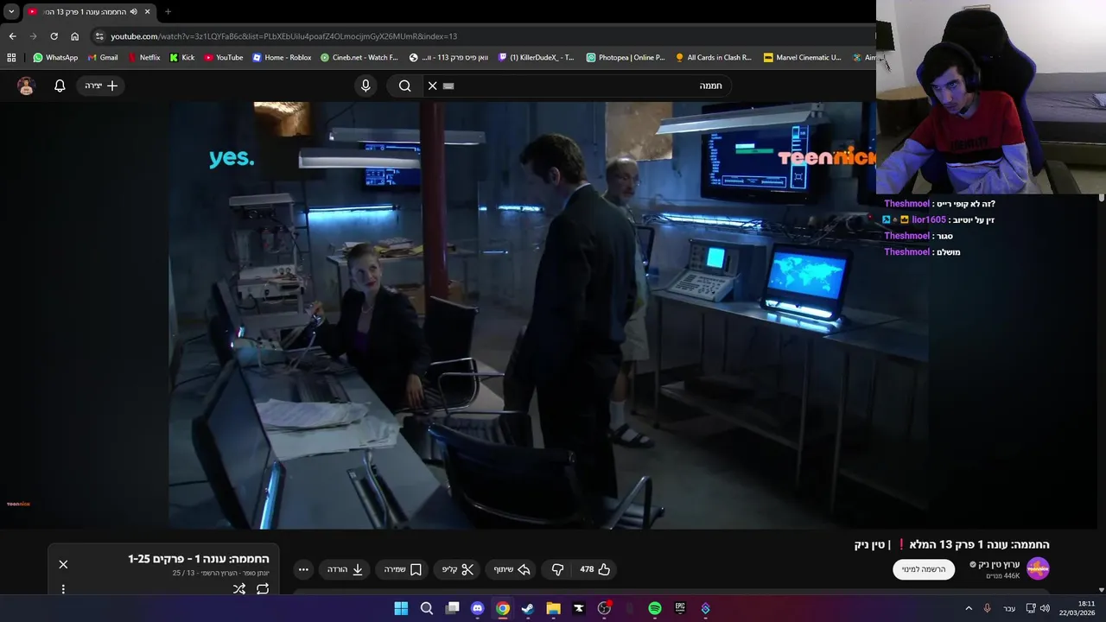Open the WhatsApp bookmark
Image resolution: width=1106 pixels, height=622 pixels.
pyautogui.click(x=55, y=58)
